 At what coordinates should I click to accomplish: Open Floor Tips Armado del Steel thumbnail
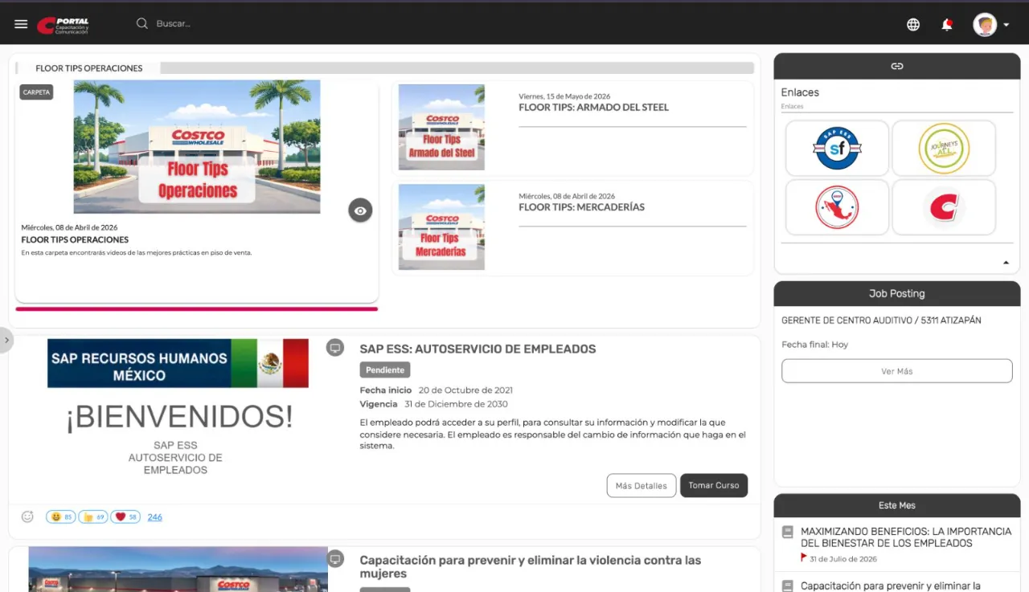[441, 128]
